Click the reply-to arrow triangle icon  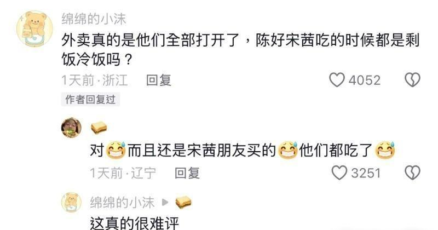tap(165, 202)
